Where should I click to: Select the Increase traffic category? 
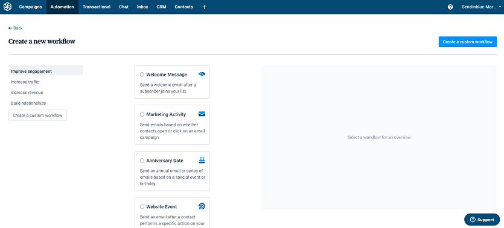pos(25,82)
